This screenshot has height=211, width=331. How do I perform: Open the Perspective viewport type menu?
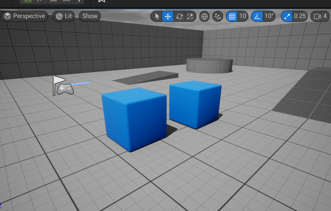(25, 16)
